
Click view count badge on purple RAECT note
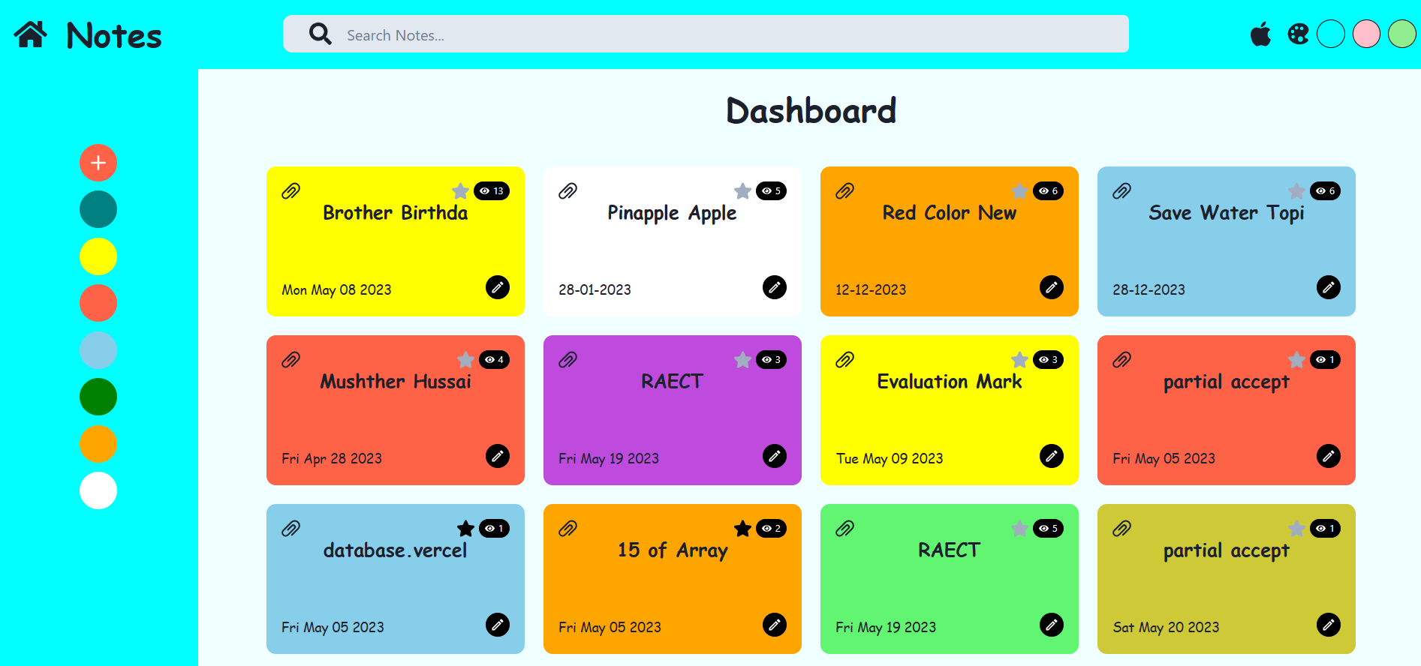771,360
